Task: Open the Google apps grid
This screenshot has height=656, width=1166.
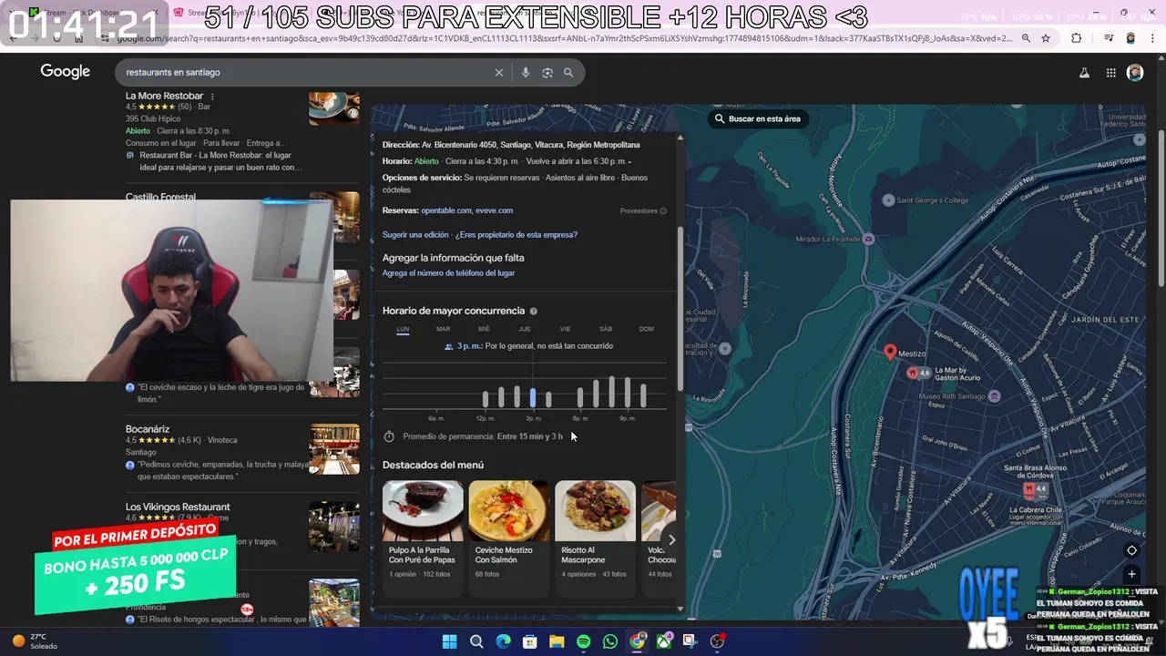Action: tap(1110, 73)
